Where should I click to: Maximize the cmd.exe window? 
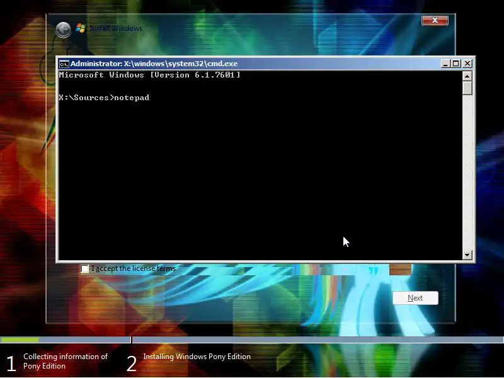coord(455,64)
